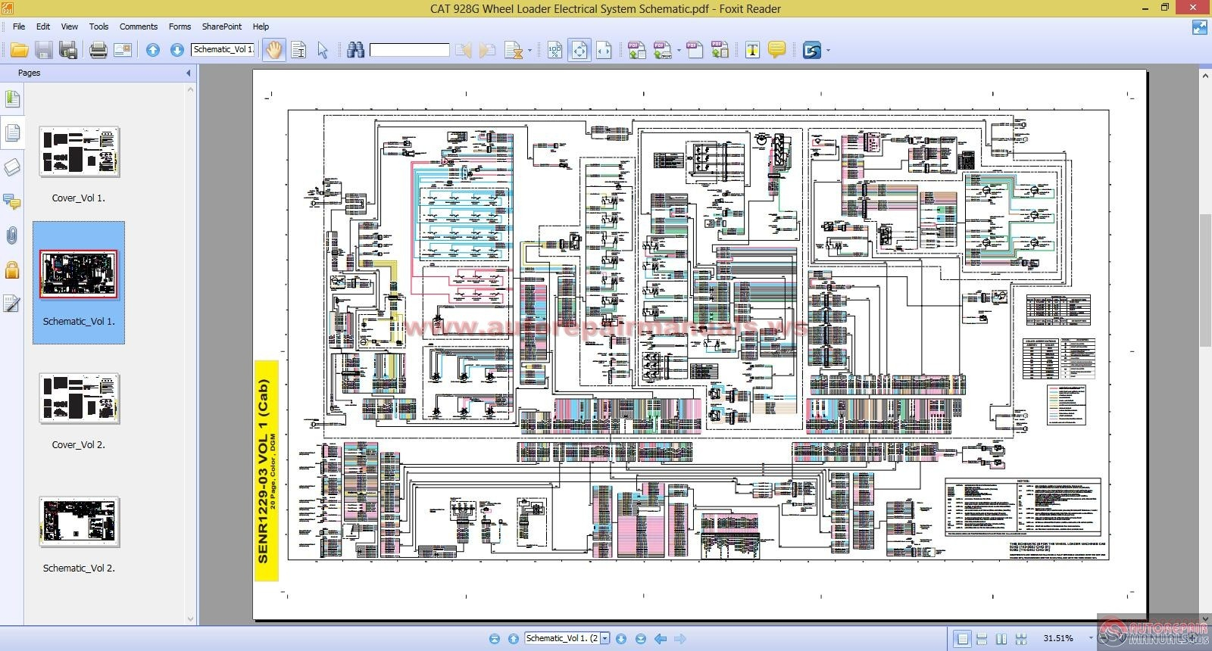Select the Typewriter tool icon
Image resolution: width=1212 pixels, height=651 pixels.
(x=752, y=51)
